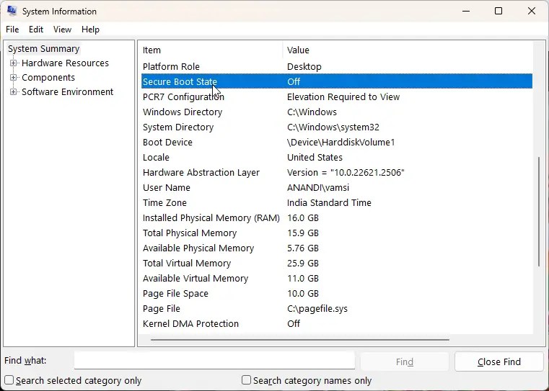Screen dimensions: 549x391
Task: Click the Item column header
Action: 211,50
